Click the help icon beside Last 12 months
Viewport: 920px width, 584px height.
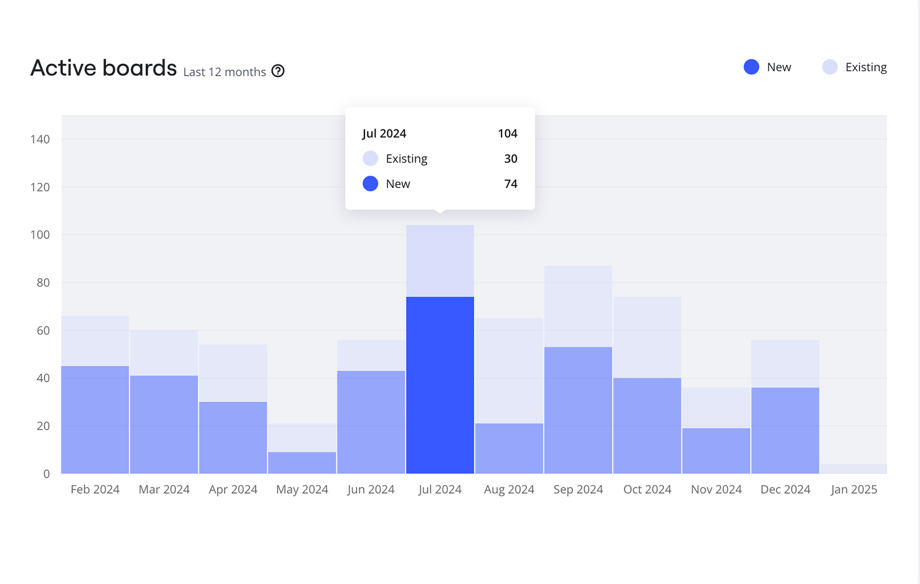pos(278,71)
